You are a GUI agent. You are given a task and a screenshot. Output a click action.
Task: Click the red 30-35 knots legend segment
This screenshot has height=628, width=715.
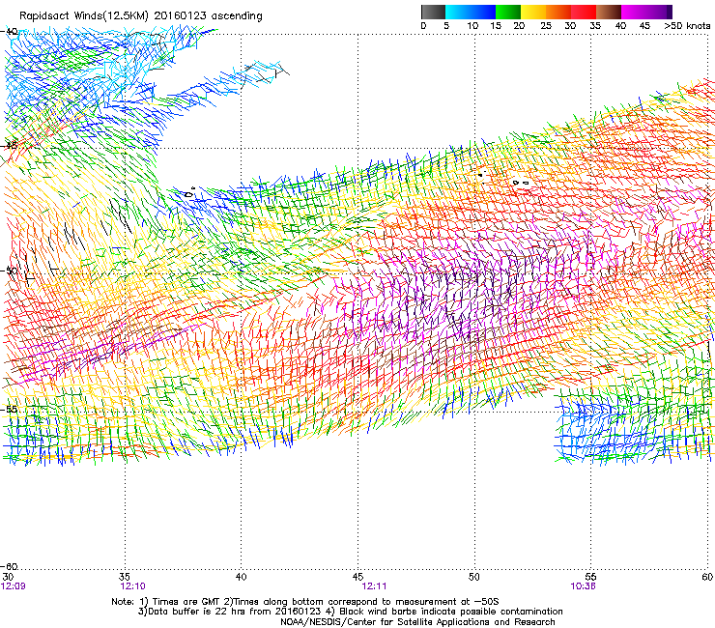click(x=584, y=12)
